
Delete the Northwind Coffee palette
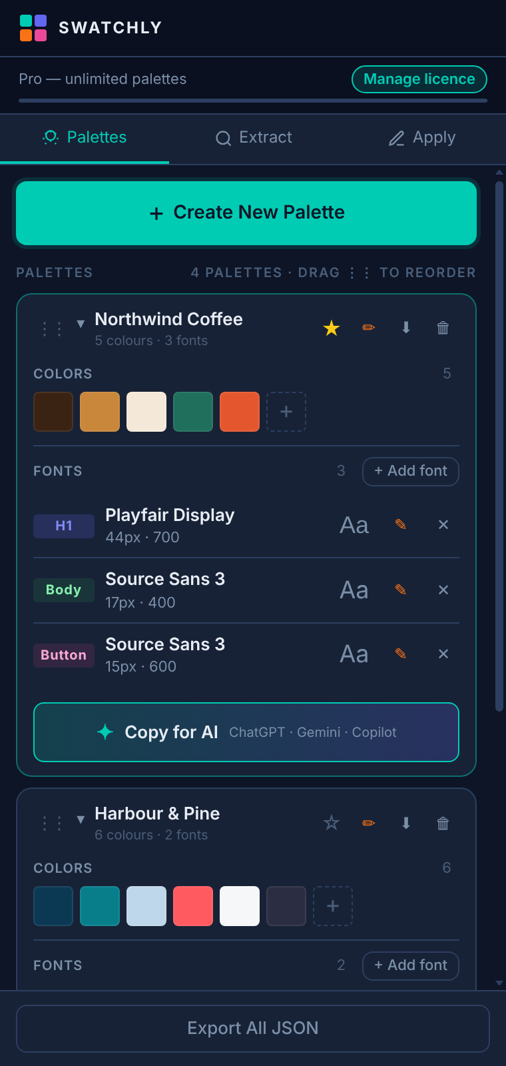coord(443,328)
